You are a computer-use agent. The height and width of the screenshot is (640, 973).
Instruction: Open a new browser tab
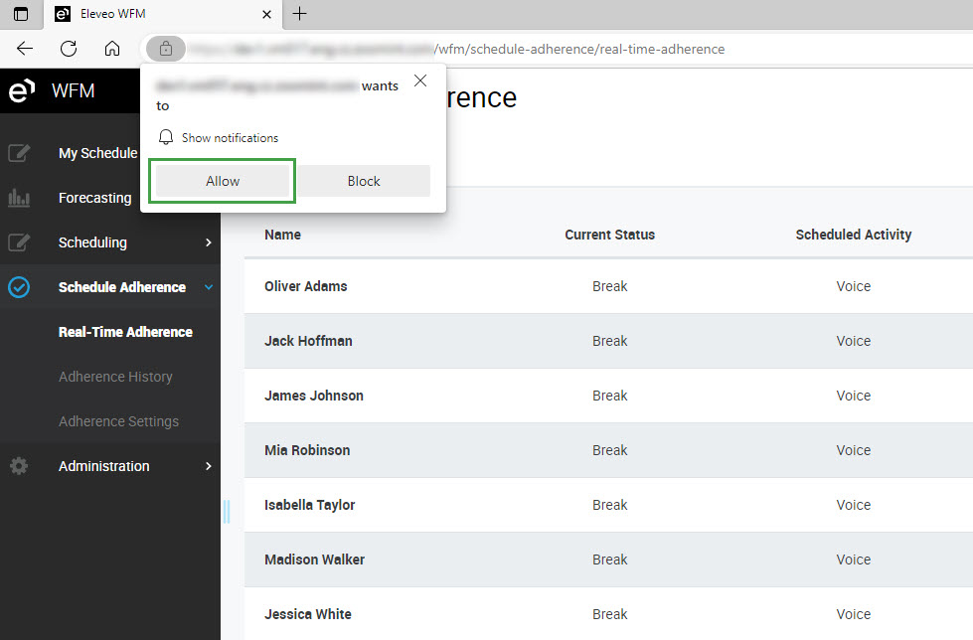(299, 14)
